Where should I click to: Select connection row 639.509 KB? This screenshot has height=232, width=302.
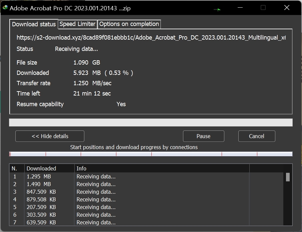click(x=146, y=222)
